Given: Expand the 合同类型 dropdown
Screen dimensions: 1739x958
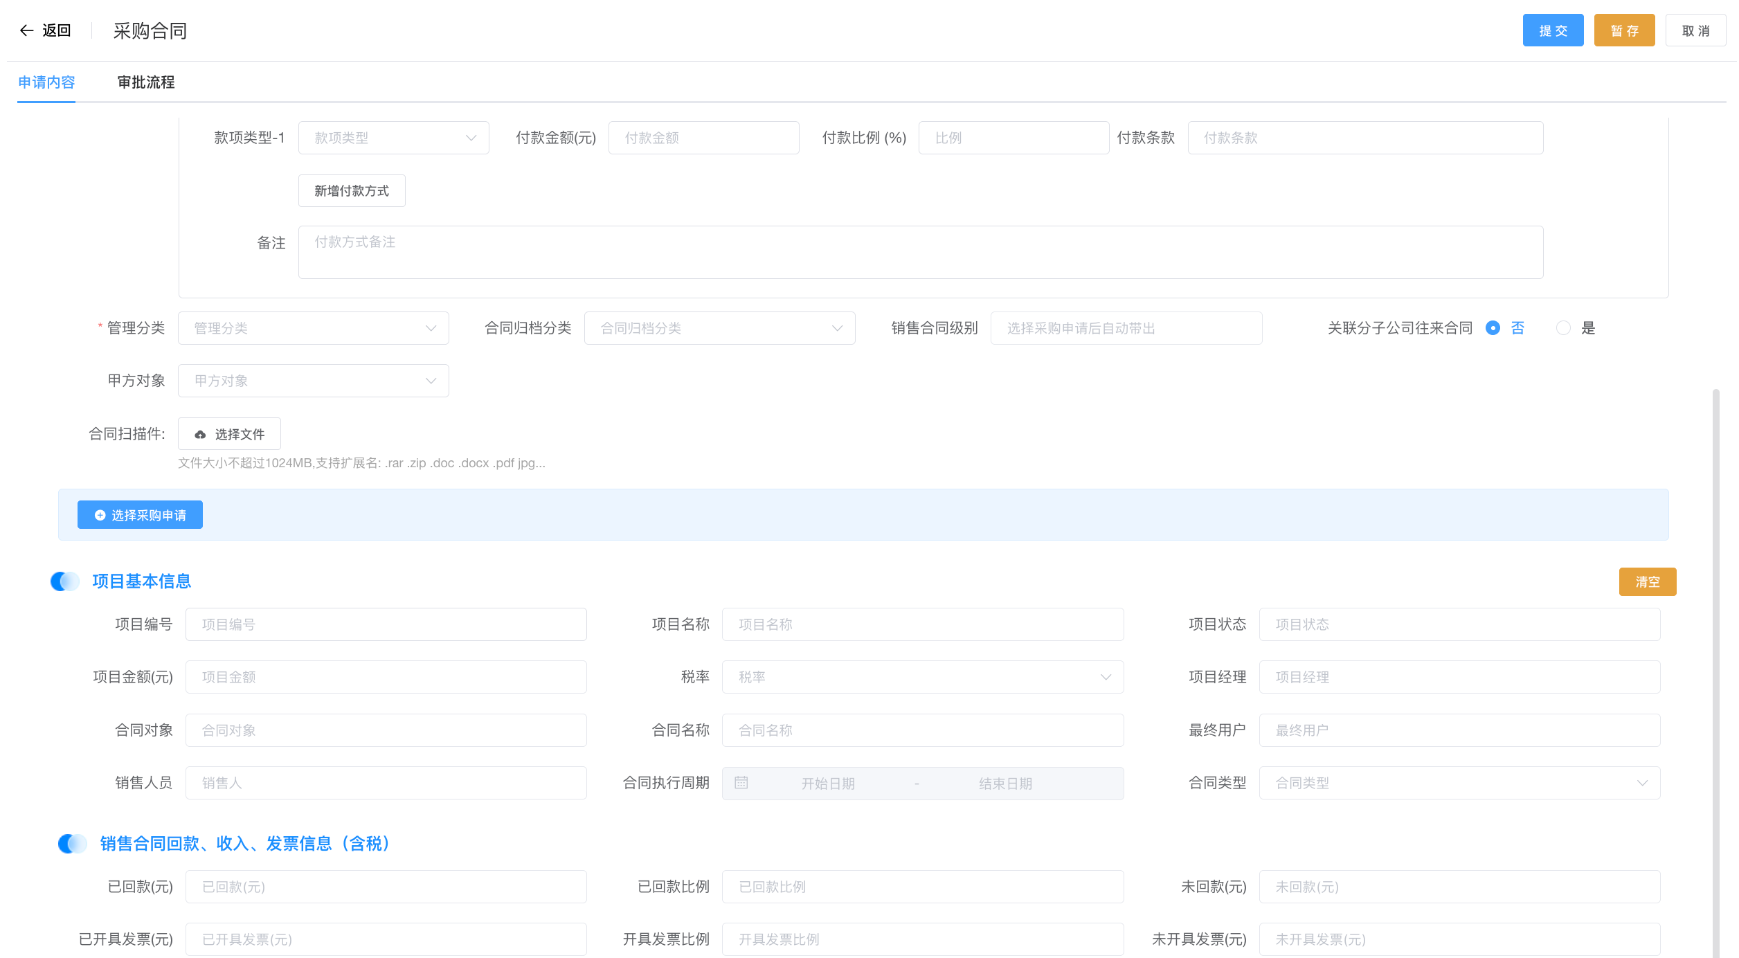Looking at the screenshot, I should pyautogui.click(x=1459, y=783).
